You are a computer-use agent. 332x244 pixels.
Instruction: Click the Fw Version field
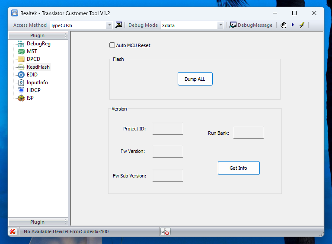[168, 152]
